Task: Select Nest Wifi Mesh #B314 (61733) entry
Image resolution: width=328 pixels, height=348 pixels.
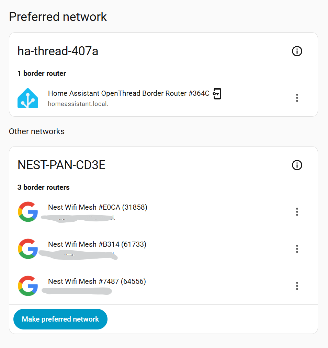Action: (97, 244)
